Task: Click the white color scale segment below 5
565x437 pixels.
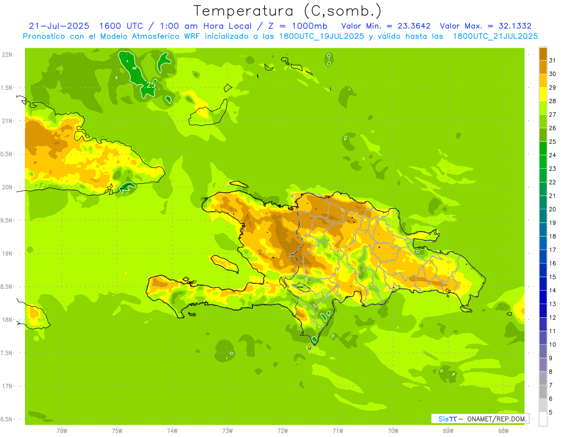Action: [543, 419]
